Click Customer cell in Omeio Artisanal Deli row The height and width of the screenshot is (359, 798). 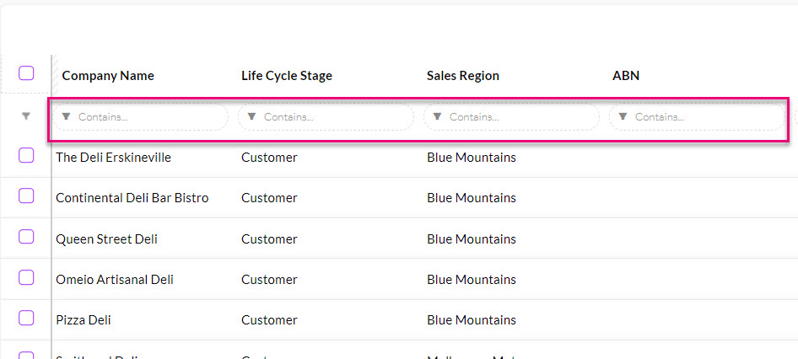click(269, 280)
